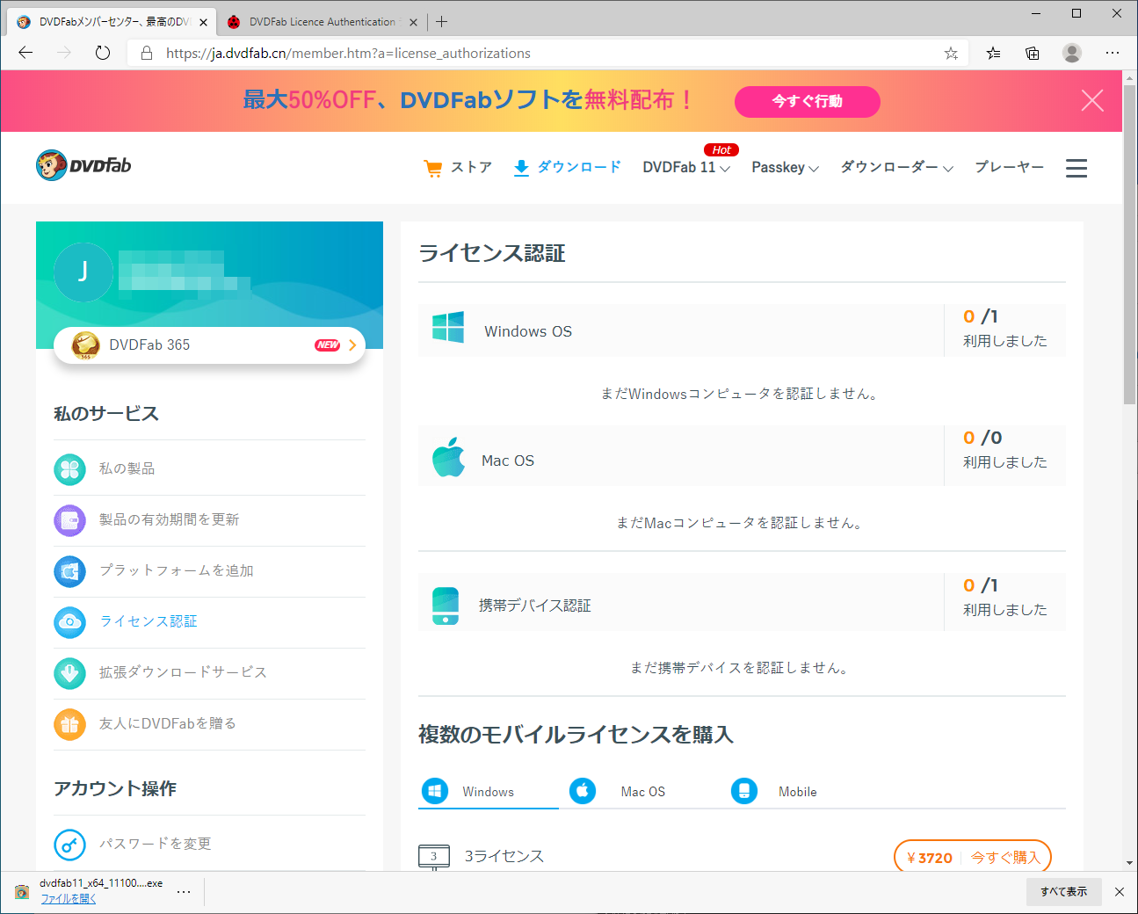Image resolution: width=1138 pixels, height=914 pixels.
Task: Click the すべて表示 downloads button
Action: pos(1063,892)
